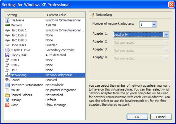Click the Shared Folders folder icon
The image size is (176, 124).
point(7,95)
